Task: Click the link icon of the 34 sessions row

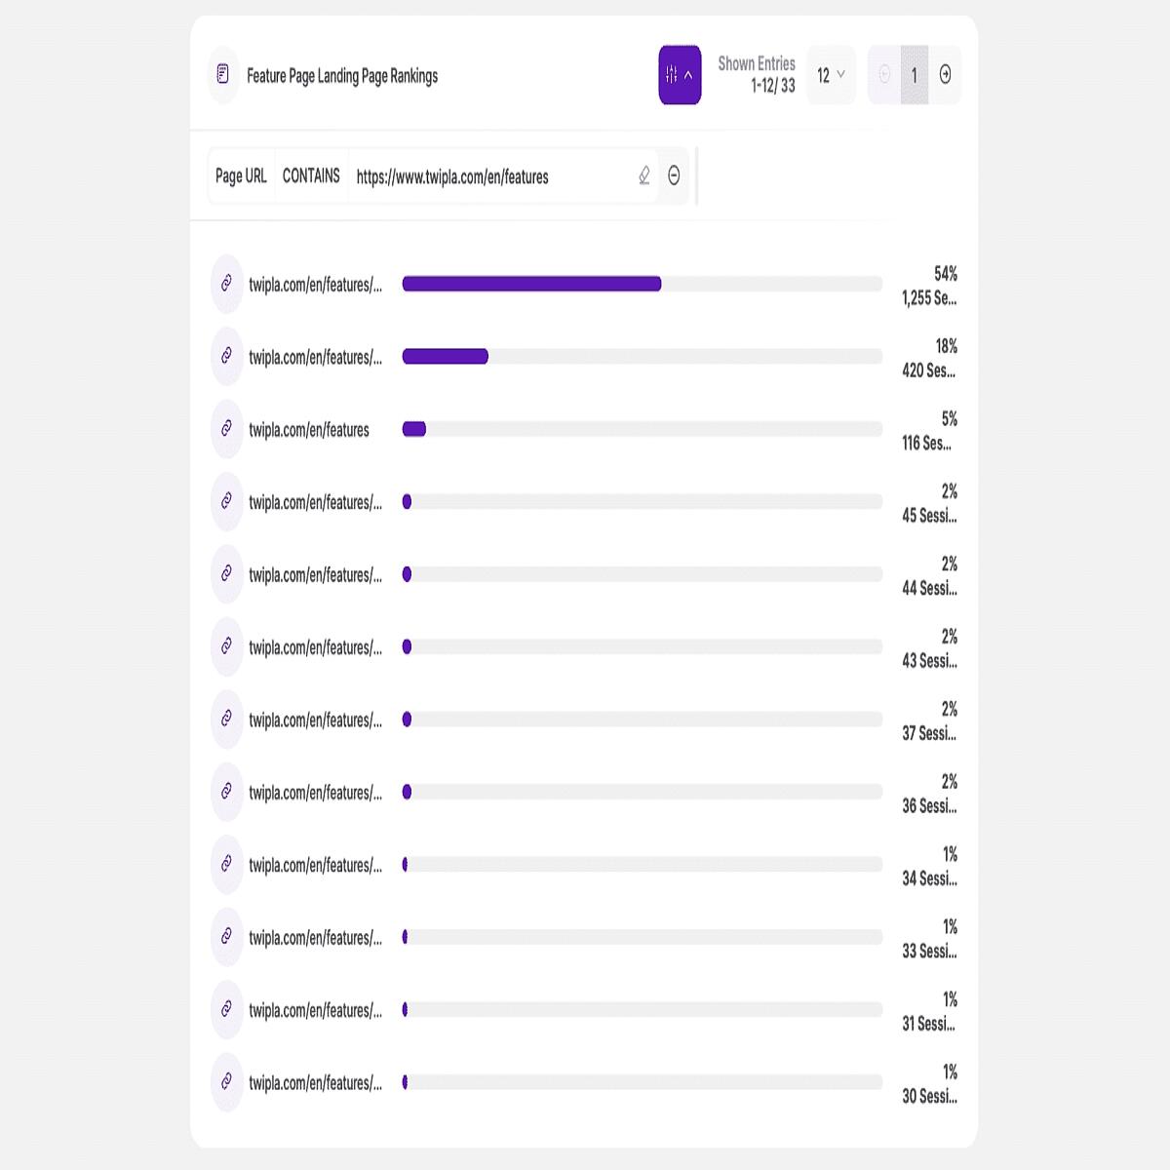Action: [226, 865]
